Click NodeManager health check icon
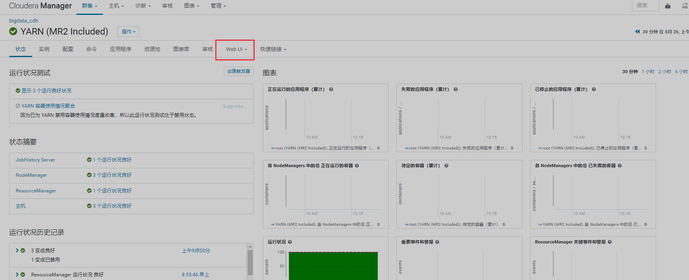 tap(89, 175)
